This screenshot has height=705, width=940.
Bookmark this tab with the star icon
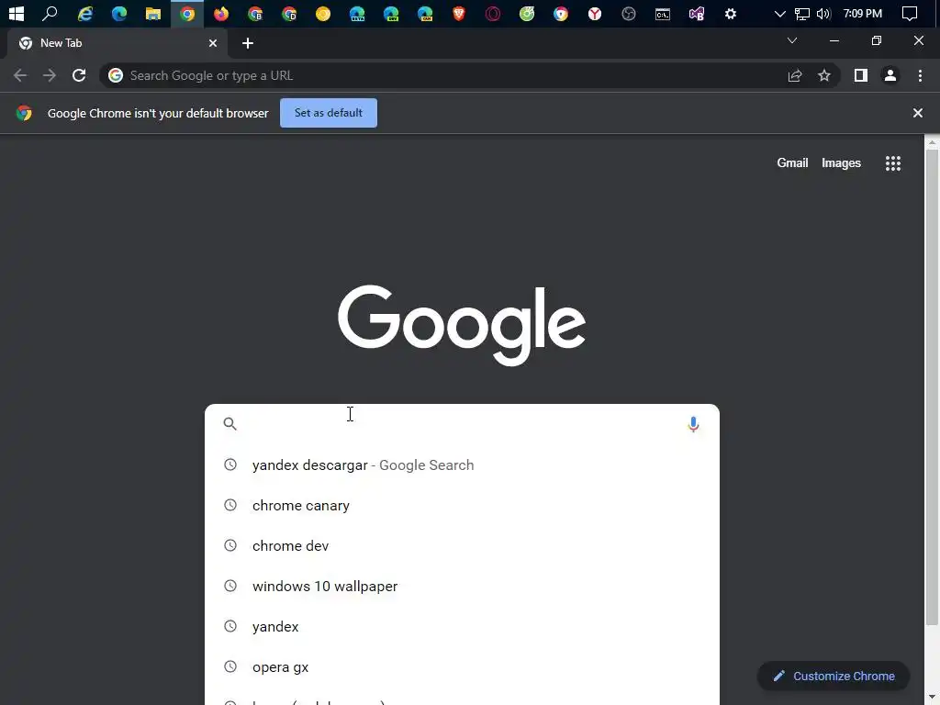[x=824, y=75]
